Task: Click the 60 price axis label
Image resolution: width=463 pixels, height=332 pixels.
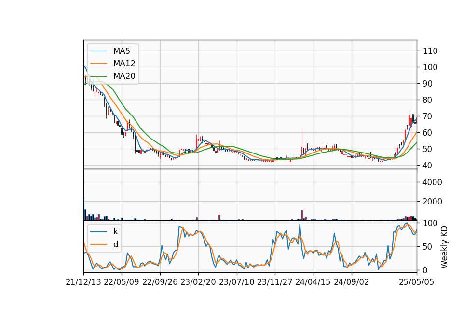Action: coord(428,133)
